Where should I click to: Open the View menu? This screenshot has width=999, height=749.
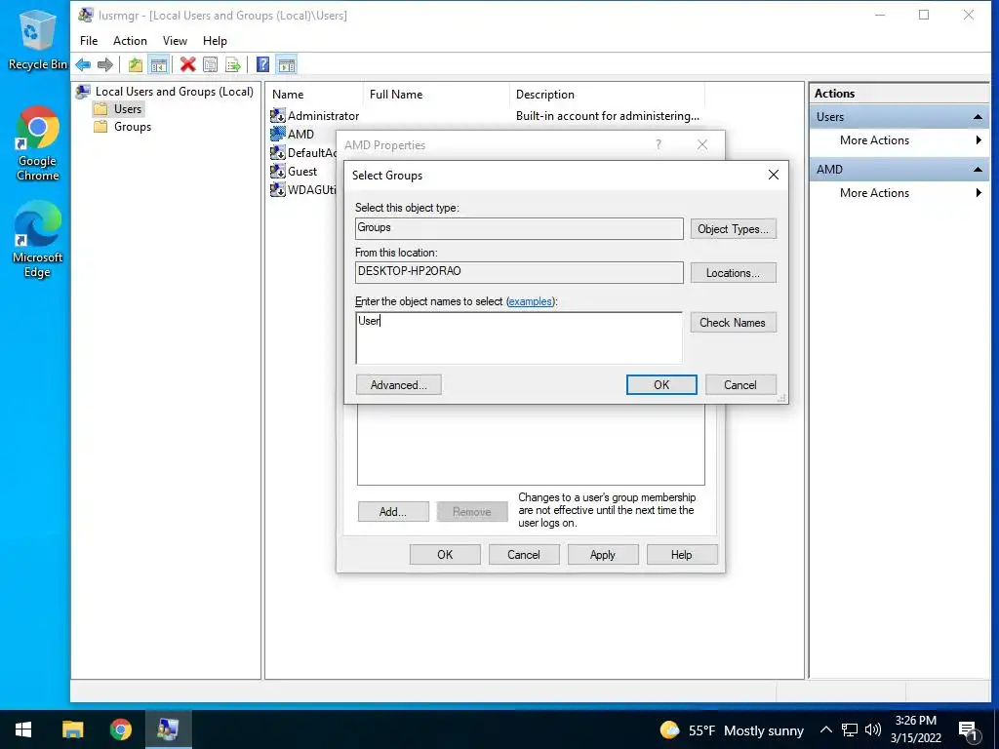pyautogui.click(x=175, y=41)
